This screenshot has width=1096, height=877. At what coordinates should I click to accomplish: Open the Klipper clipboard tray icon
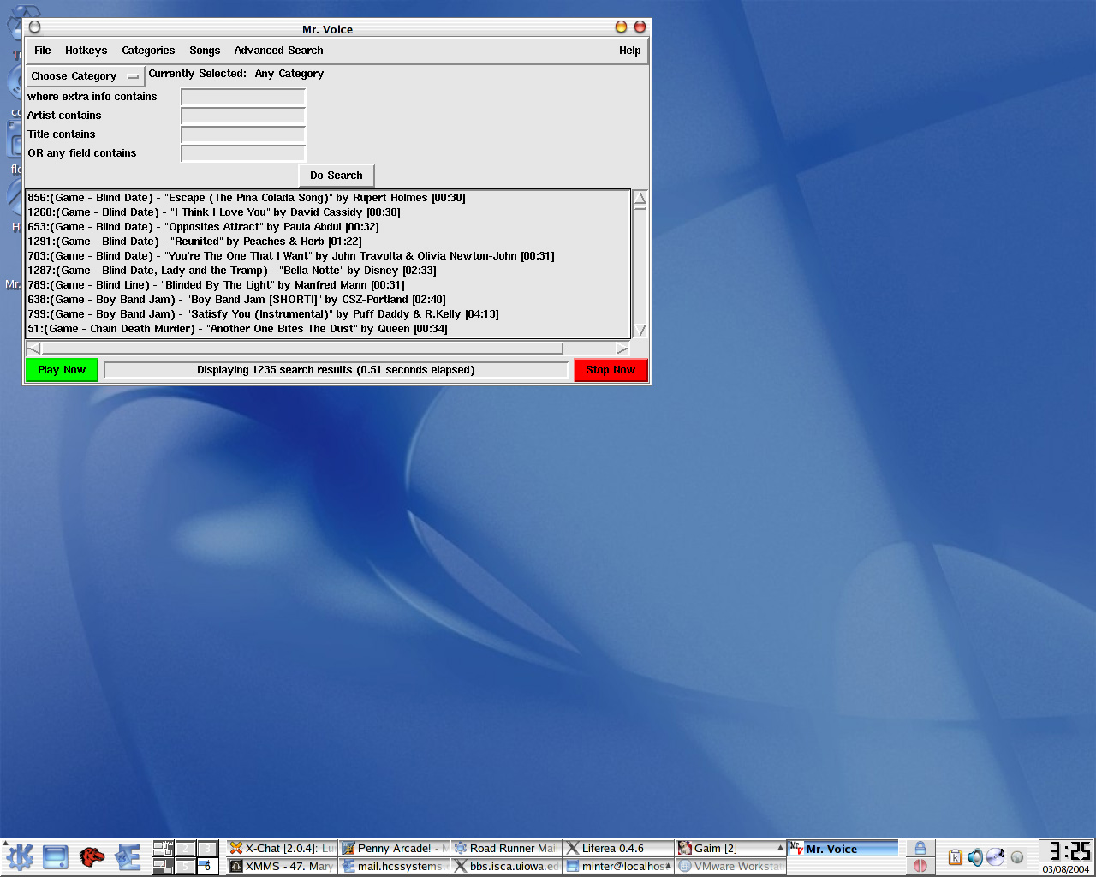pos(956,857)
